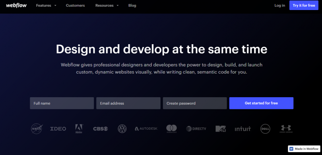The image size is (322, 155).
Task: Click the Under Armour logo
Action: click(286, 129)
